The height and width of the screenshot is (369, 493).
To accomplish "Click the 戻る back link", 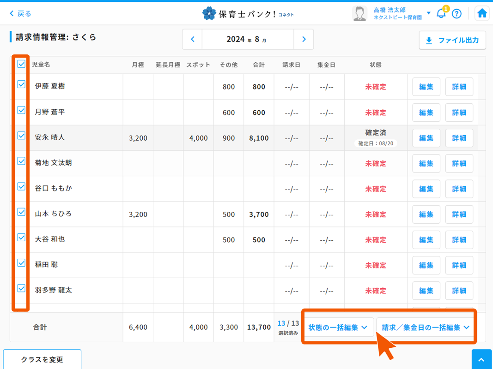I will coord(20,13).
